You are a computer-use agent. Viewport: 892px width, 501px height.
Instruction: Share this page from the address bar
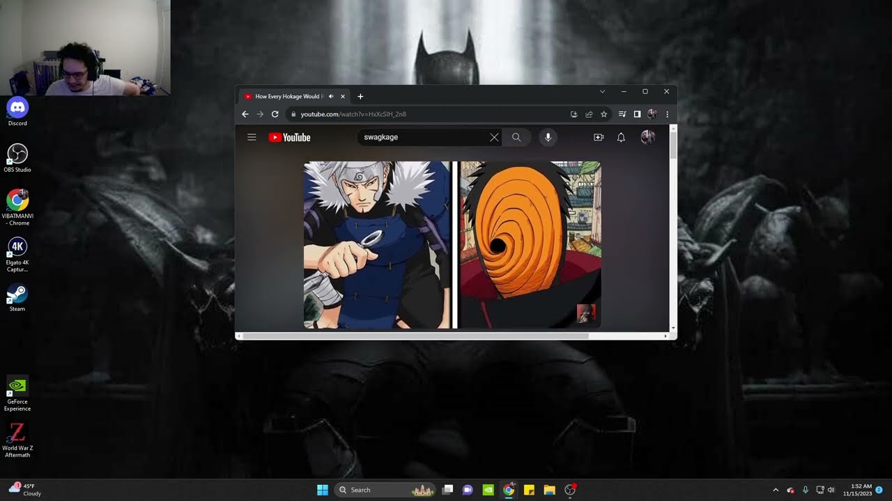(x=589, y=114)
